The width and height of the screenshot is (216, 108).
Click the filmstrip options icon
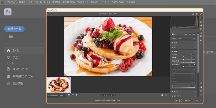[x=69, y=95]
